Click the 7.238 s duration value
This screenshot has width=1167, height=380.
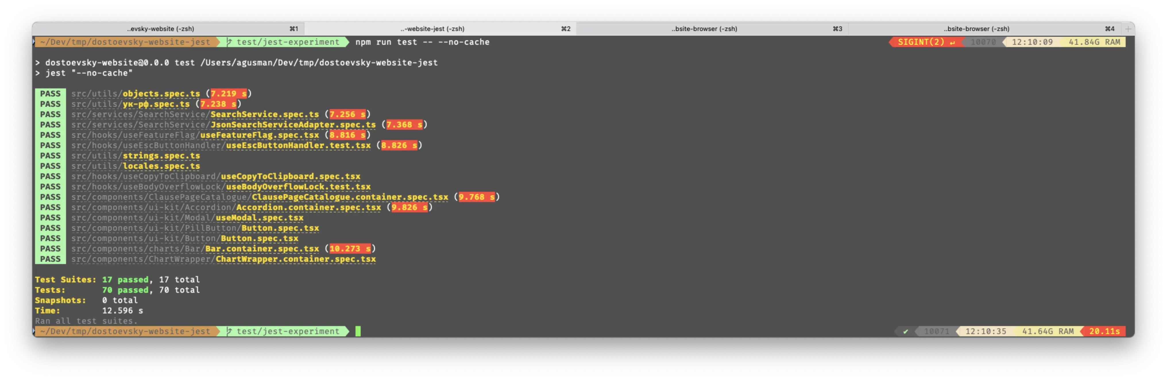point(218,104)
